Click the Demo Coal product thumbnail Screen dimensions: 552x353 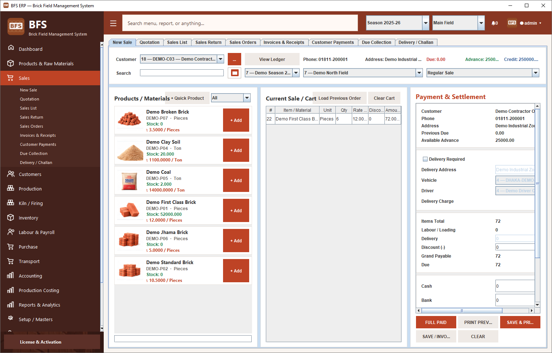pos(130,181)
